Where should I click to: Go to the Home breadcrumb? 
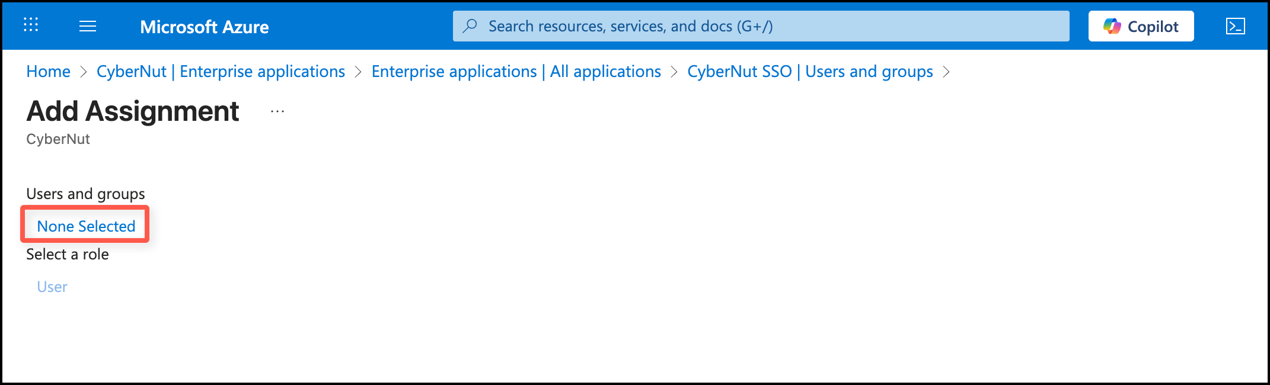coord(48,72)
